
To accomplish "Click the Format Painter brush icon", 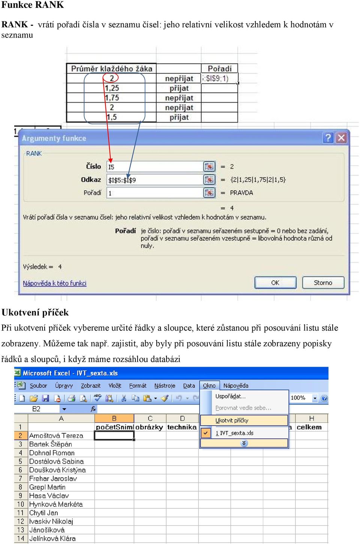I will [x=165, y=398].
